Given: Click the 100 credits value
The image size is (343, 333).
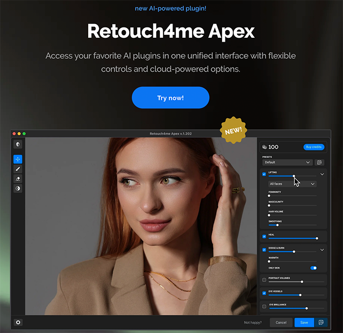Looking at the screenshot, I should (x=273, y=147).
